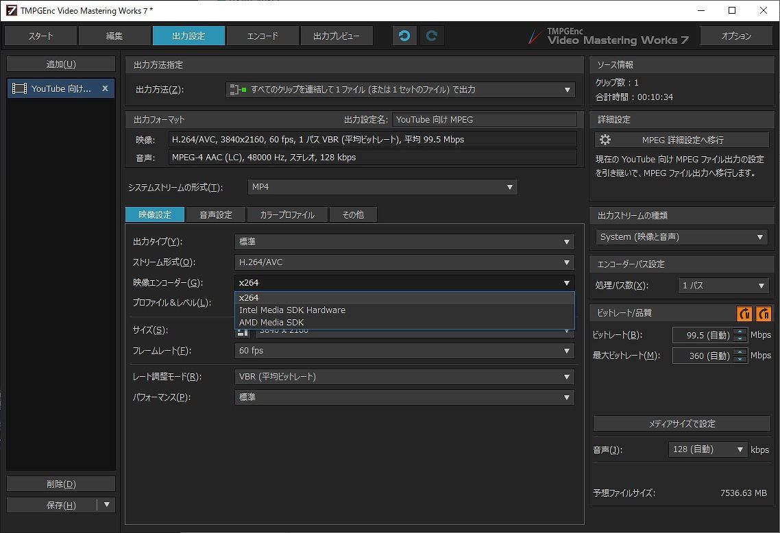Increase ビットレート value with up arrow

coord(740,332)
